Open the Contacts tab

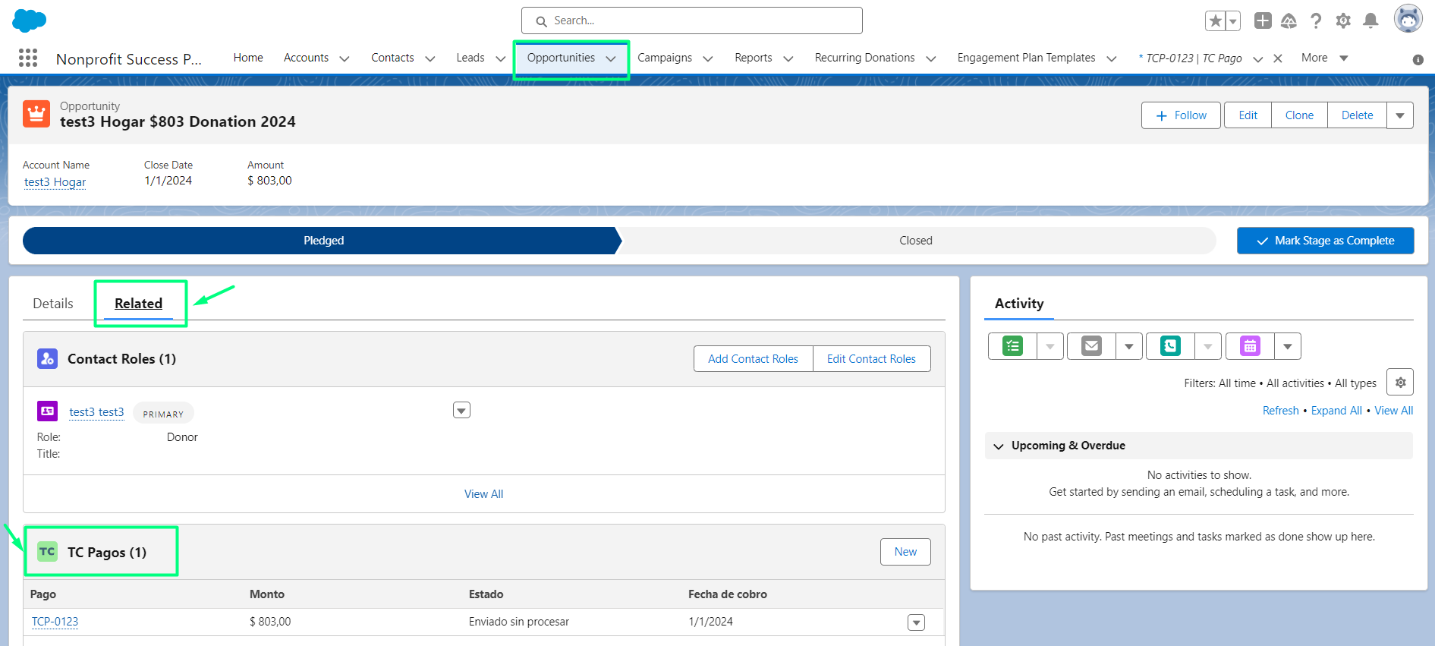(392, 58)
